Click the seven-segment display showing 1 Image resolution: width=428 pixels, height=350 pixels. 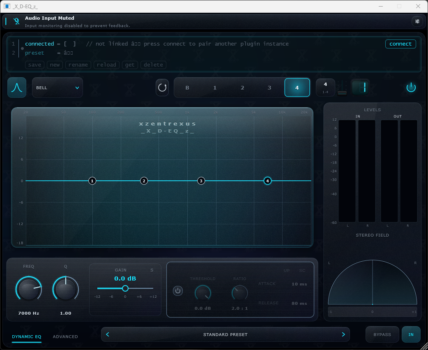point(360,87)
